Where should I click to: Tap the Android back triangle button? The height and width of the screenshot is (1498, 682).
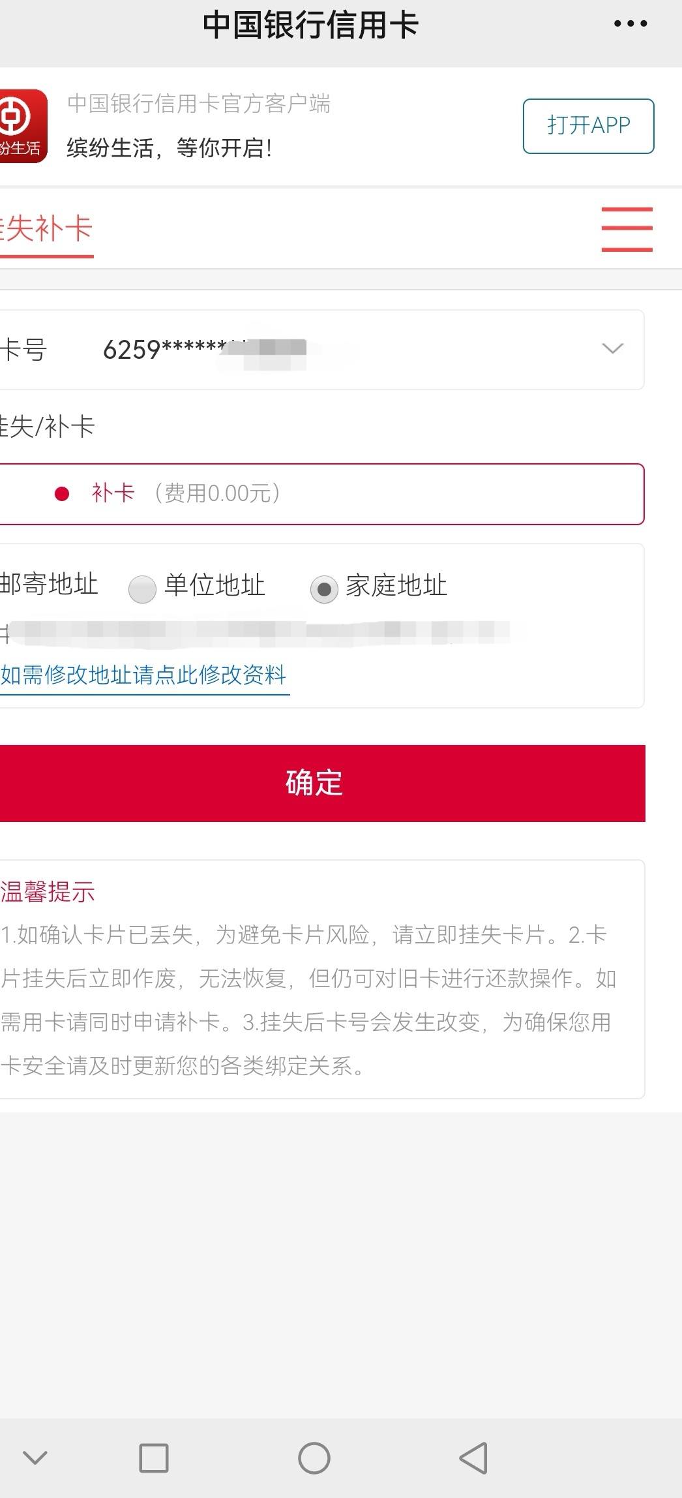[x=474, y=1458]
